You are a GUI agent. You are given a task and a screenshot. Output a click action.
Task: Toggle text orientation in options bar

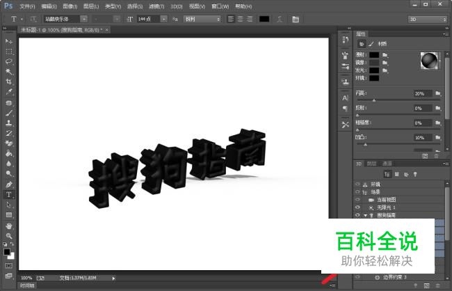33,19
